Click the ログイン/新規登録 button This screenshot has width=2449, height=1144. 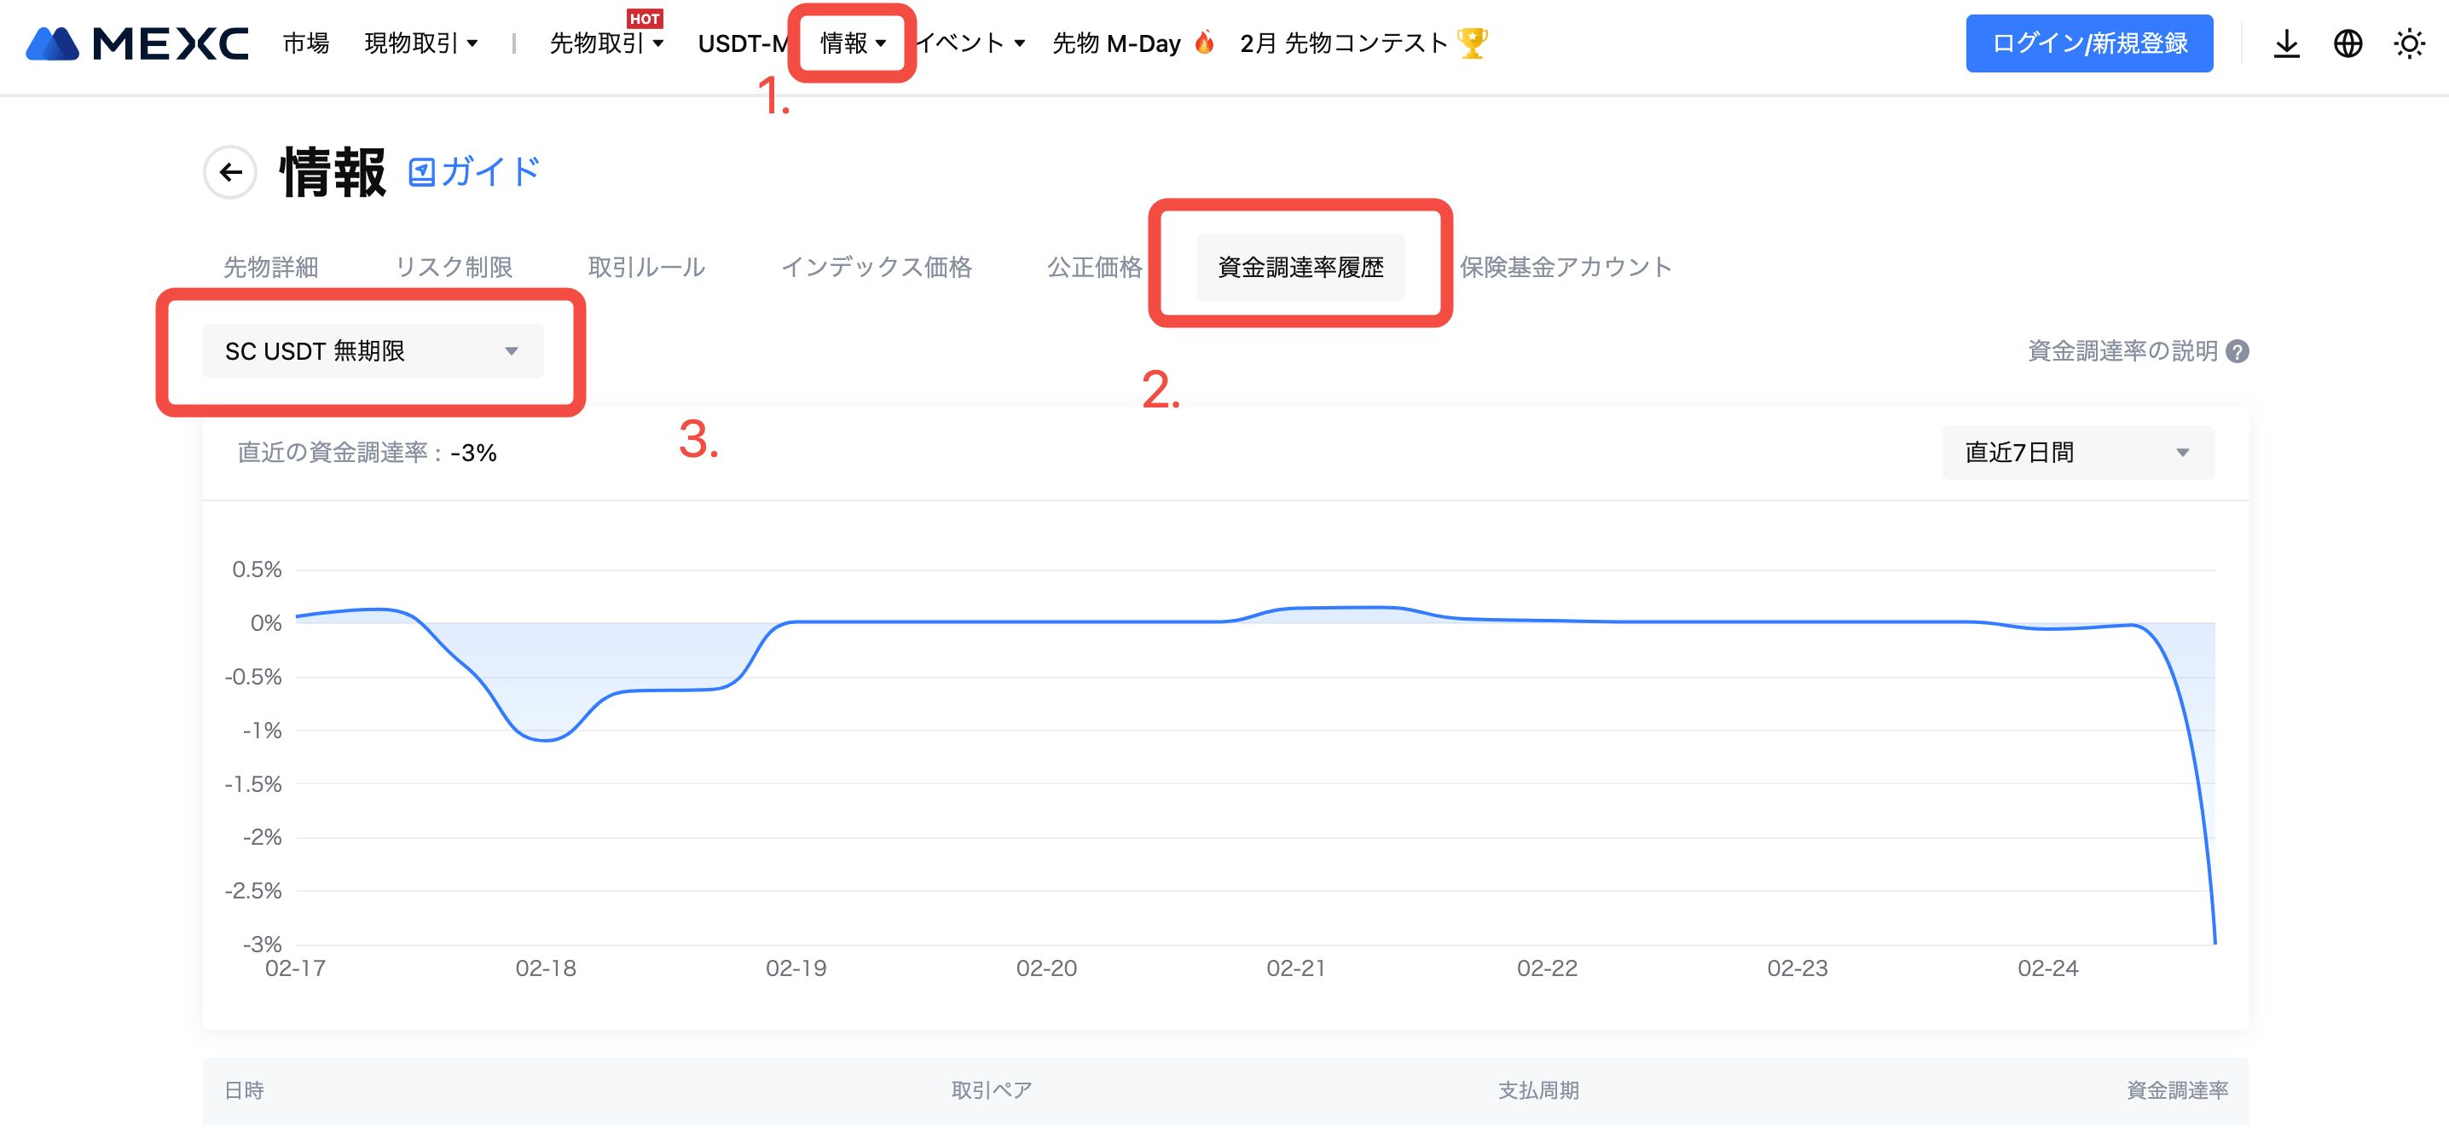pos(2088,43)
